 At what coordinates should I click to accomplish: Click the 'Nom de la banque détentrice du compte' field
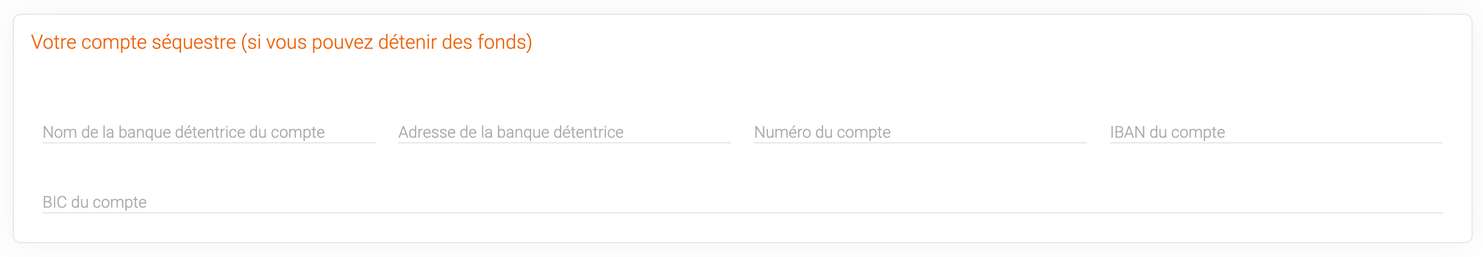(x=209, y=133)
